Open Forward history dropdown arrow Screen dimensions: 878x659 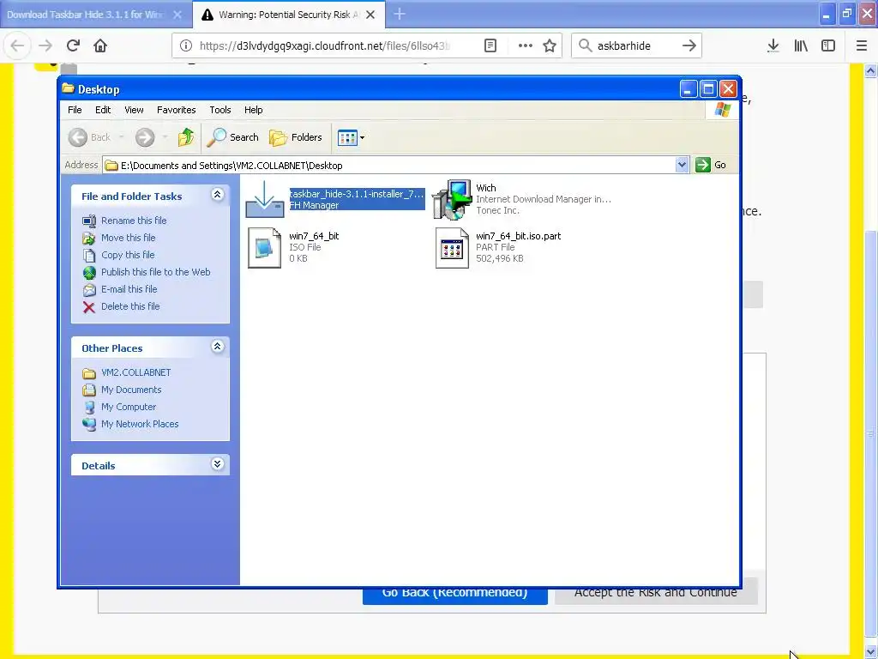point(165,137)
